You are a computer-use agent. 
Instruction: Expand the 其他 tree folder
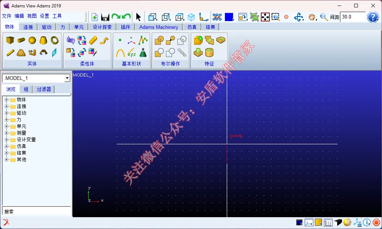(7, 160)
